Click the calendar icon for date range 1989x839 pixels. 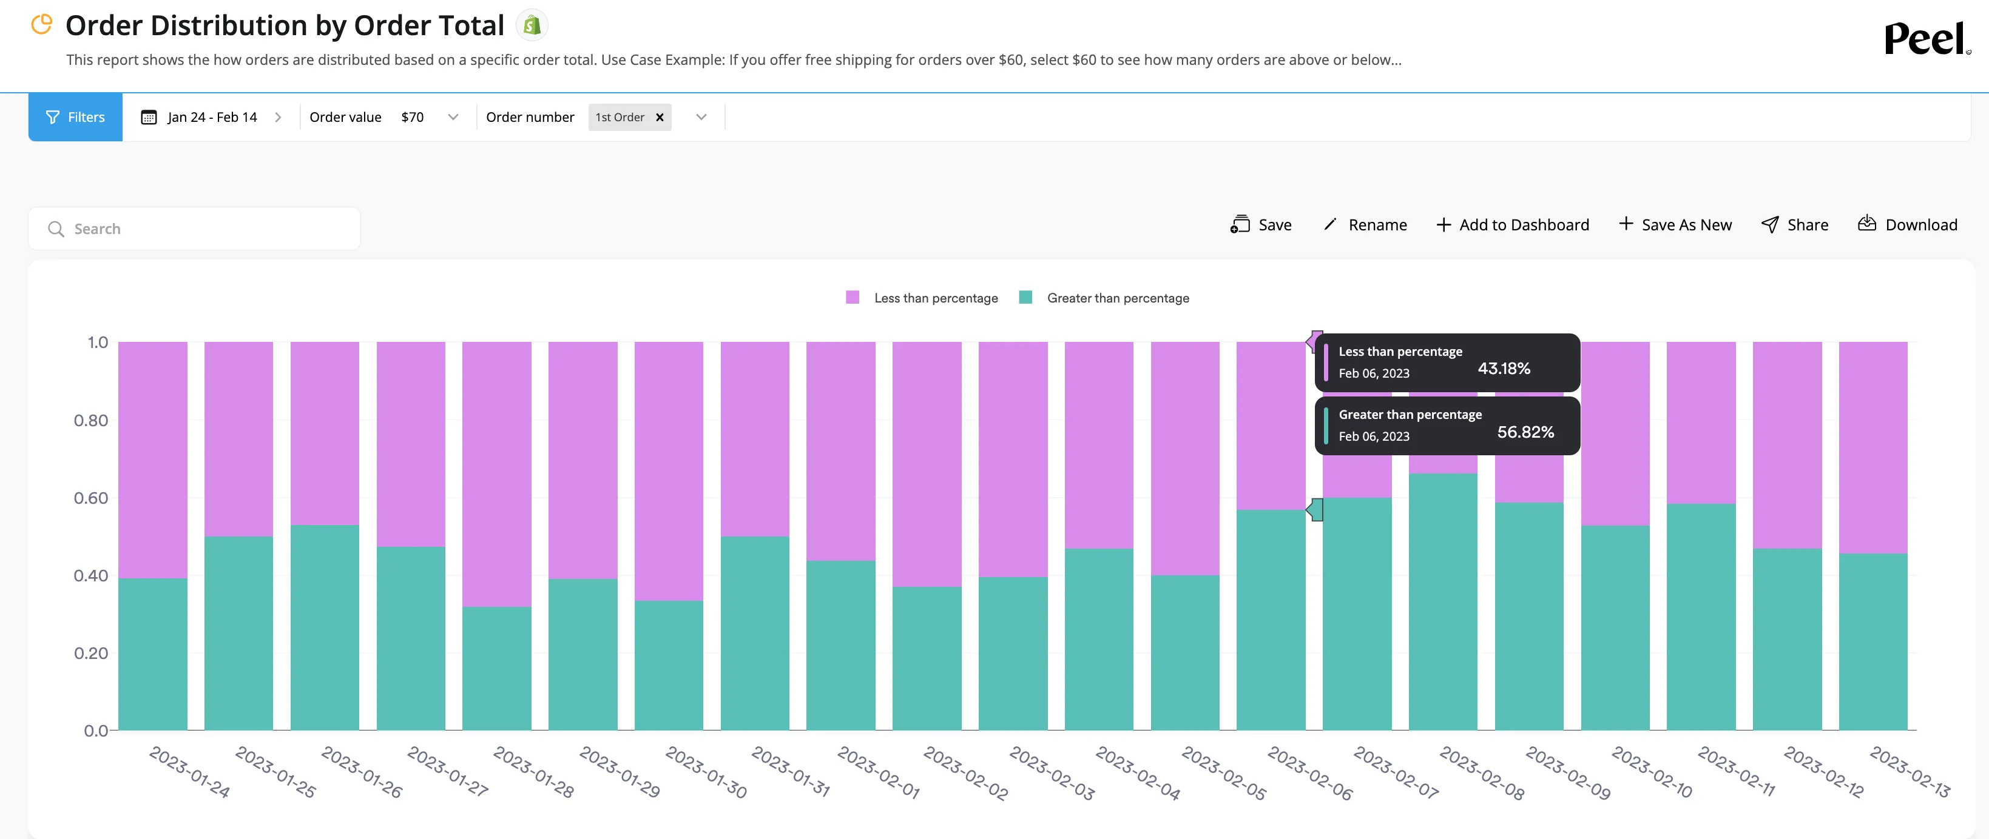tap(149, 117)
